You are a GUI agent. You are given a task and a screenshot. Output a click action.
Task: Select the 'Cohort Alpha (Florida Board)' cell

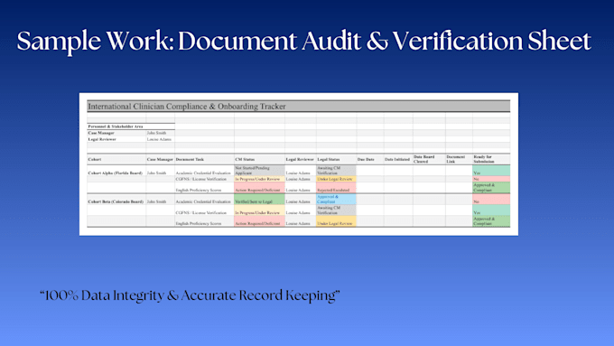click(116, 173)
